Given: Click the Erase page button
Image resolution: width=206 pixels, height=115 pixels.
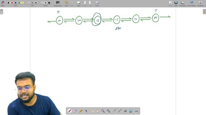Looking at the screenshot, I should click(x=97, y=4).
